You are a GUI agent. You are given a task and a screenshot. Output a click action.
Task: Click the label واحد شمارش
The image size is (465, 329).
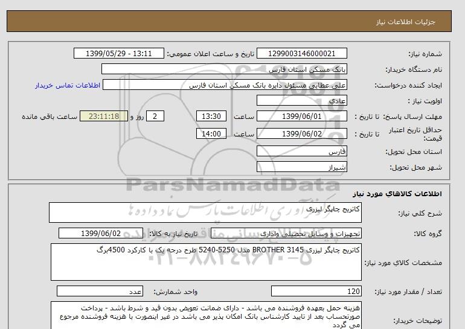pyautogui.click(x=176, y=292)
